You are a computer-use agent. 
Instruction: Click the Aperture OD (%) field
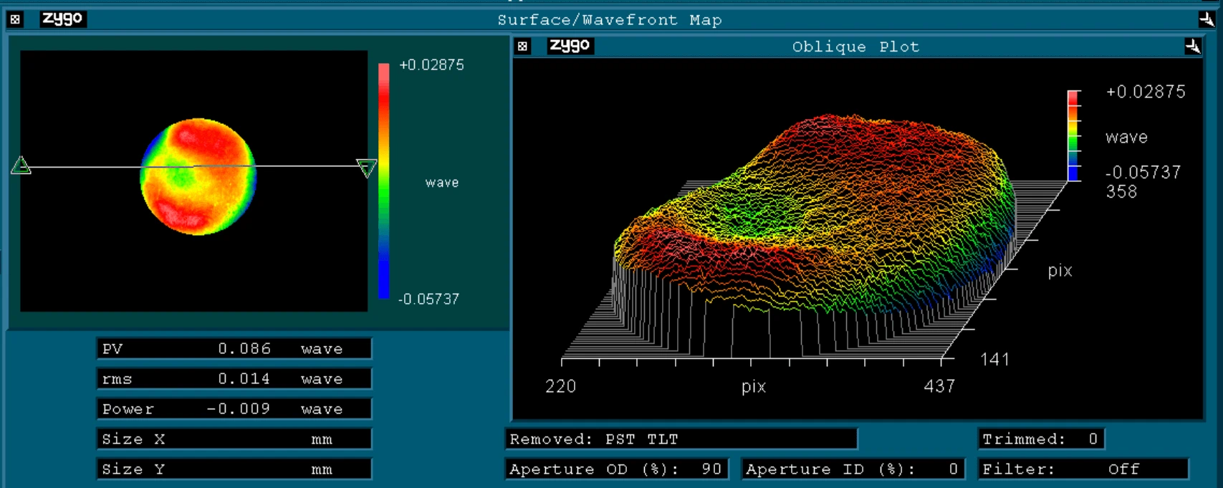616,469
